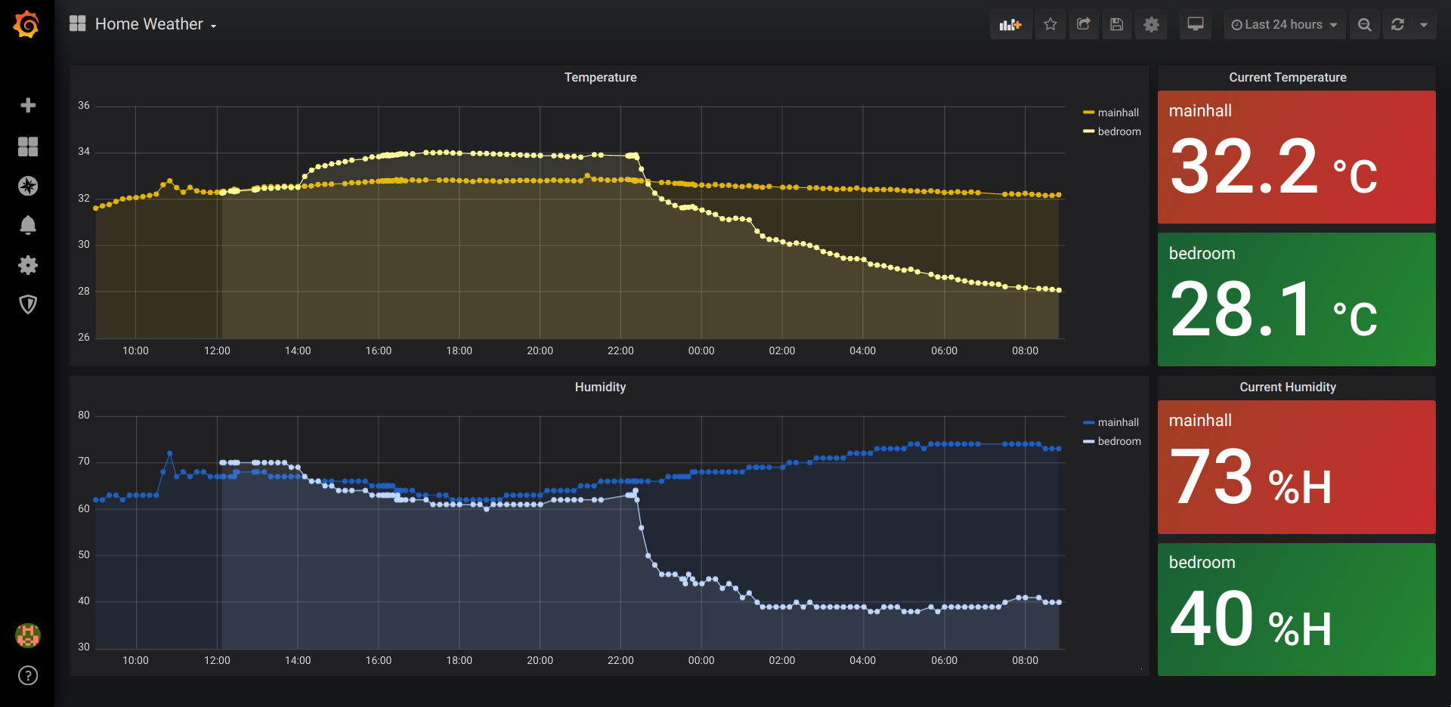Click mainhall color swatch in Temperature legend
This screenshot has height=707, width=1451.
click(x=1088, y=113)
